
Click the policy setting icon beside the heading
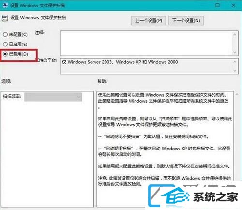(x=5, y=18)
